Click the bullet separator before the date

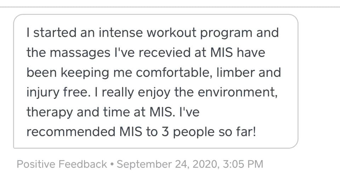click(112, 164)
